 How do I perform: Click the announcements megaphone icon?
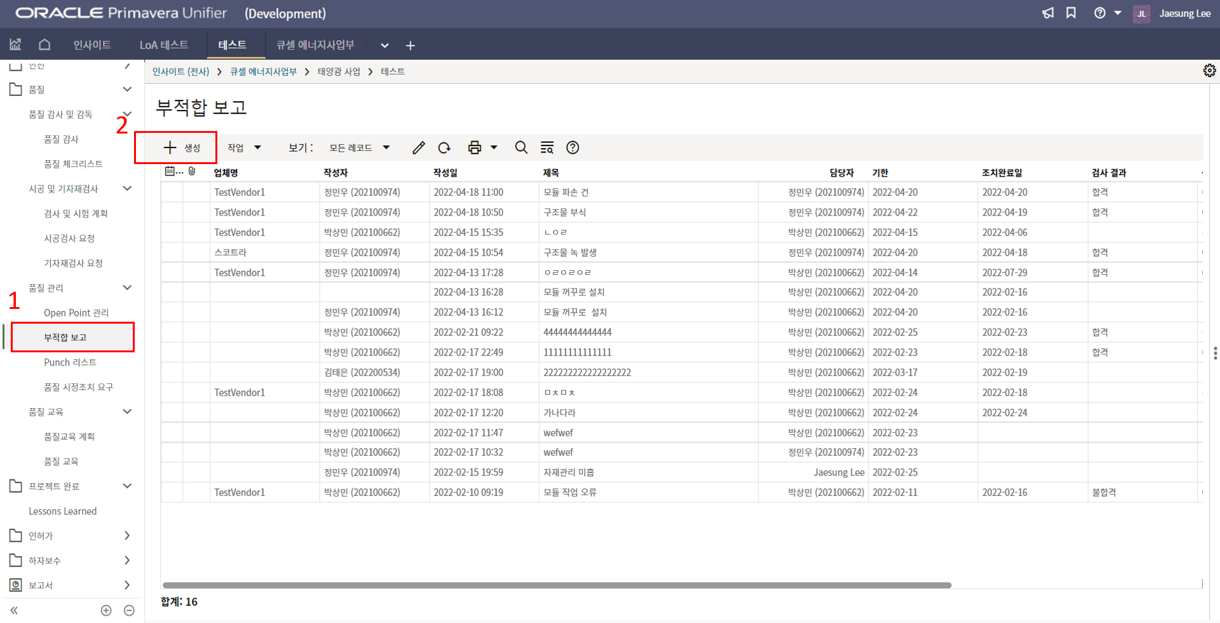pyautogui.click(x=1048, y=13)
